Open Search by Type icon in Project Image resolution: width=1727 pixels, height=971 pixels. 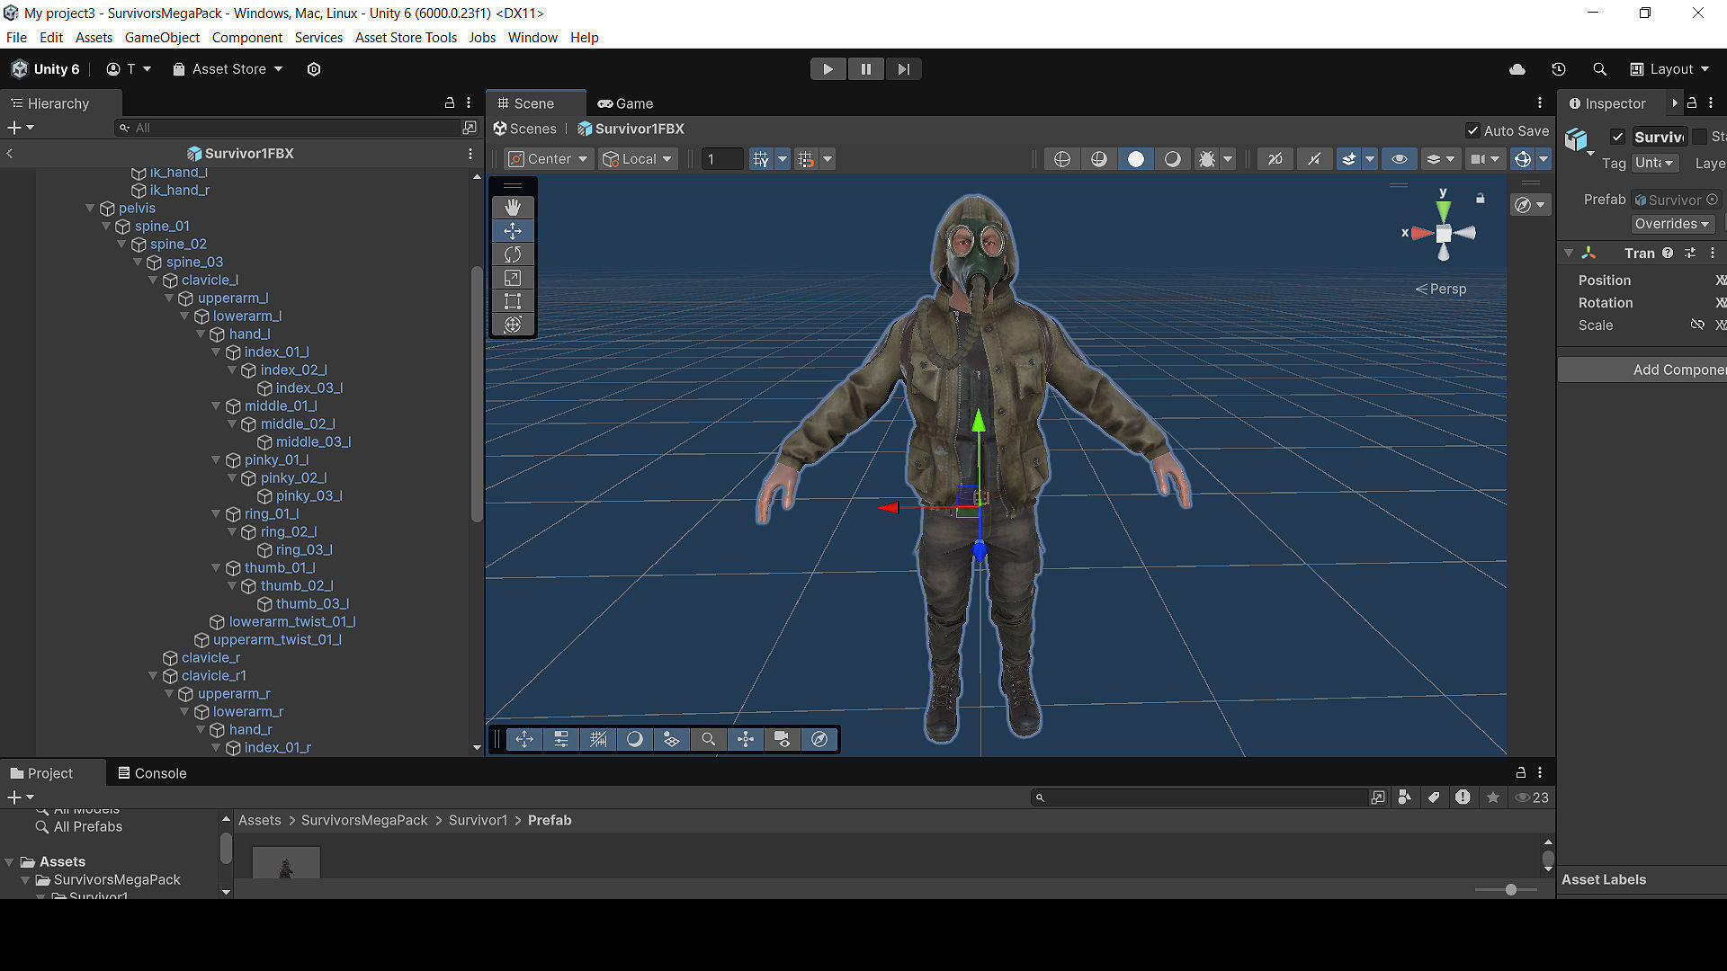1404,797
